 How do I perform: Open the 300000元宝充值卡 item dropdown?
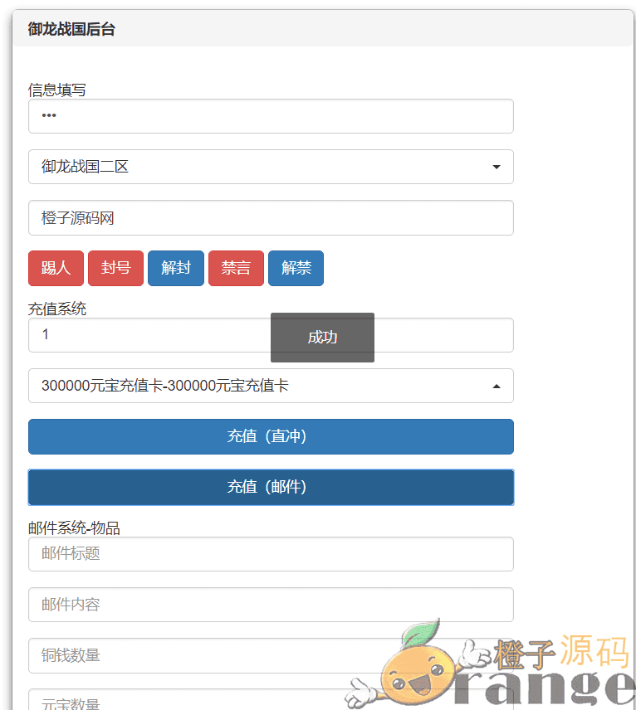pos(271,386)
